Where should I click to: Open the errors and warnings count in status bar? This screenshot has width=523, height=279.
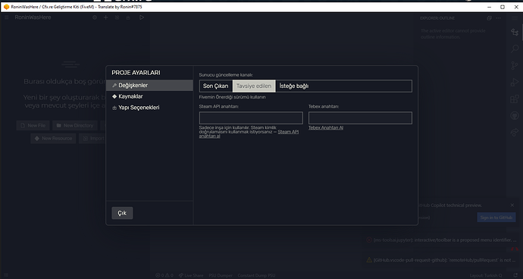point(164,275)
